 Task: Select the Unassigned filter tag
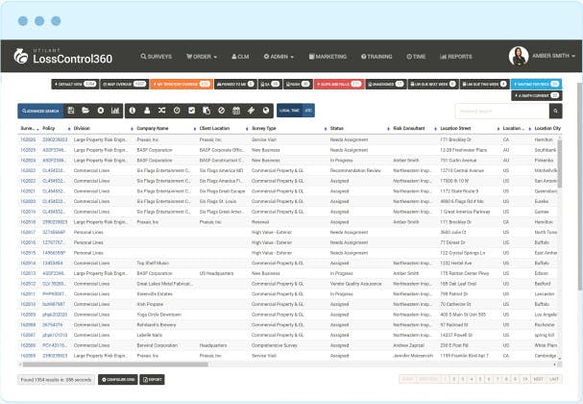coord(385,84)
